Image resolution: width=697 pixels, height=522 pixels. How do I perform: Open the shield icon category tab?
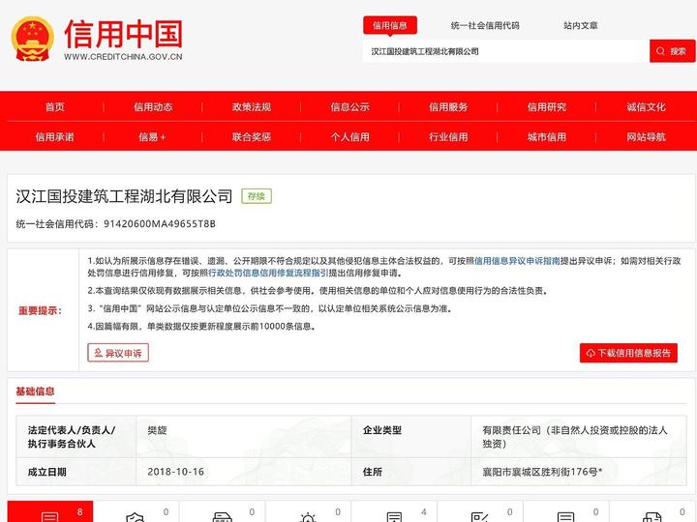(x=136, y=511)
